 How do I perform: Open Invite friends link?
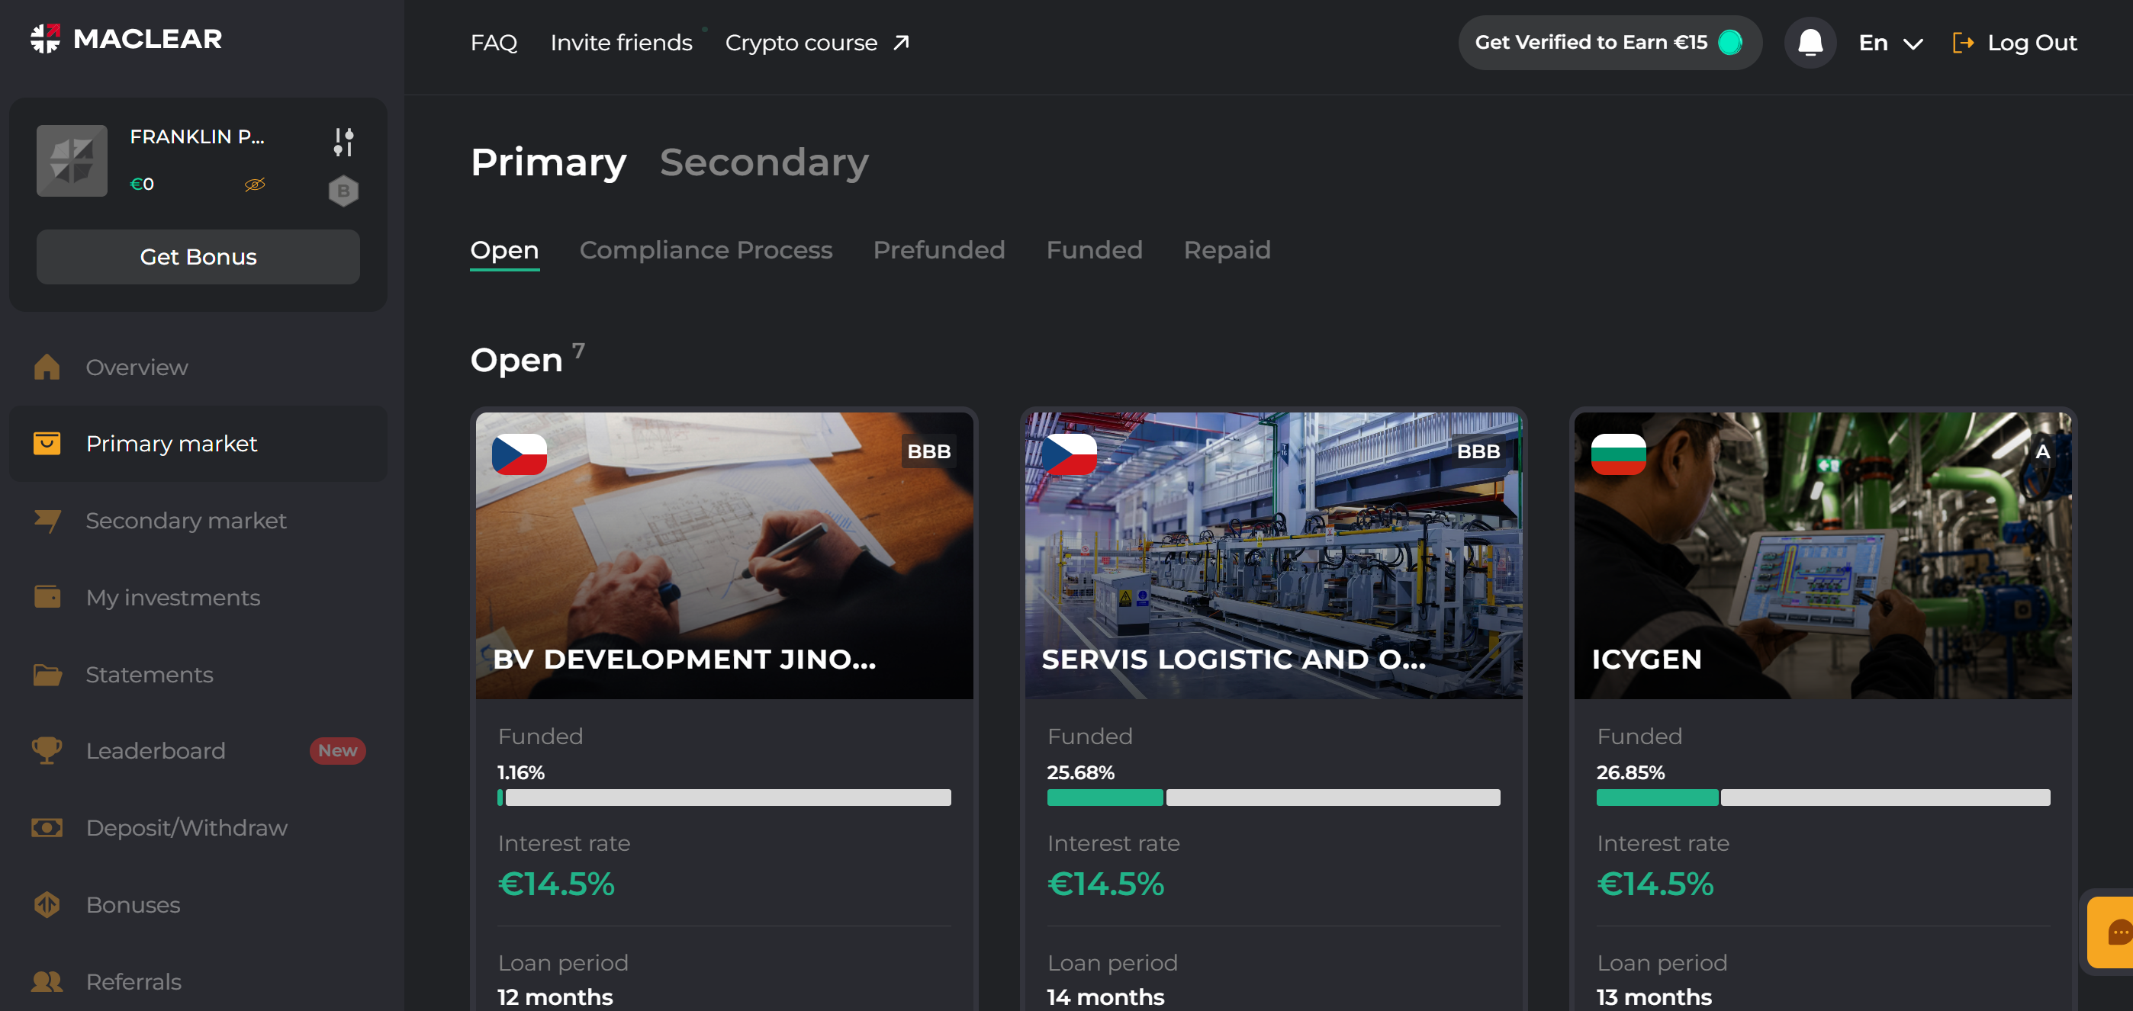[621, 43]
